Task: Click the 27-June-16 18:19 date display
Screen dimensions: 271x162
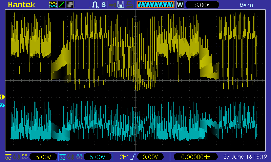Action: click(x=245, y=157)
